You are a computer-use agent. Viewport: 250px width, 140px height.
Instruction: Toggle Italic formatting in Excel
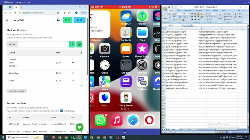tap(177, 17)
